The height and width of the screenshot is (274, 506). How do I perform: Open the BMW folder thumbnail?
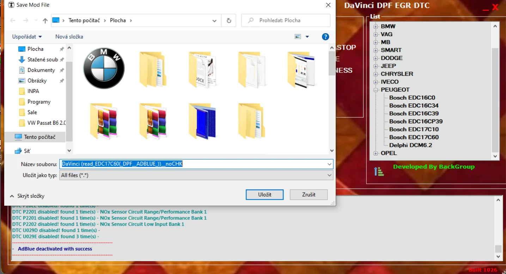click(x=103, y=68)
